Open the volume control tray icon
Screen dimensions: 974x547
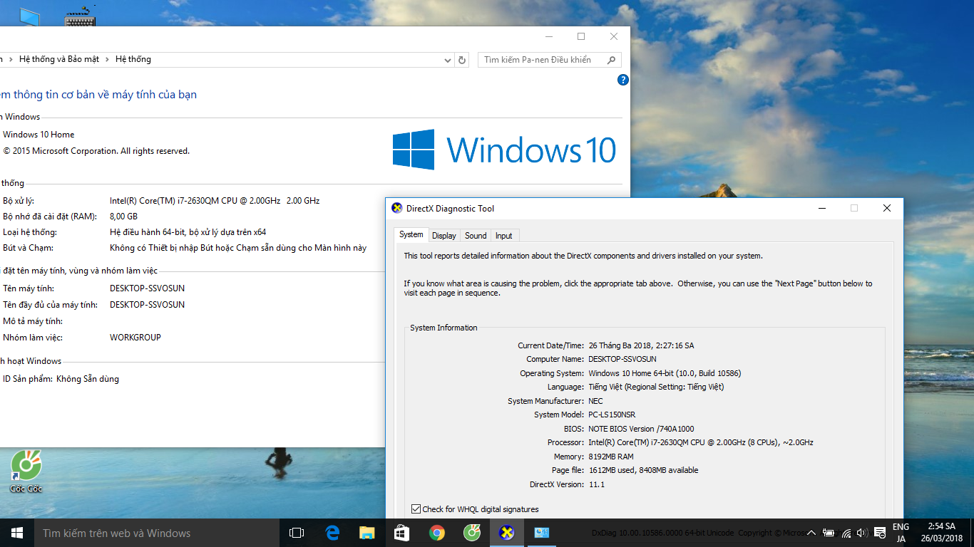(x=861, y=533)
